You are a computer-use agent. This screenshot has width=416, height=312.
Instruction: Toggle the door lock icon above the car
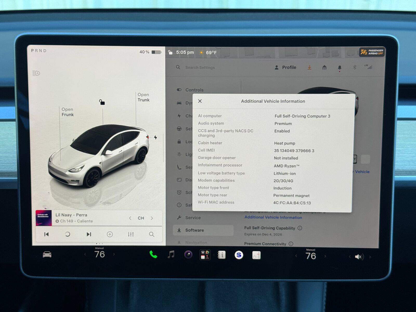click(x=102, y=102)
